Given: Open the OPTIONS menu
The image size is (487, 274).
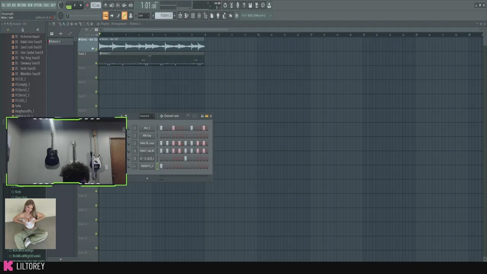Looking at the screenshot, I should pyautogui.click(x=38, y=5).
